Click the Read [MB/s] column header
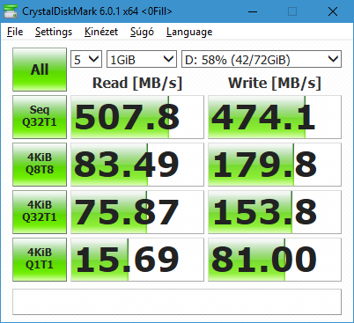This screenshot has width=354, height=323. coord(137,83)
